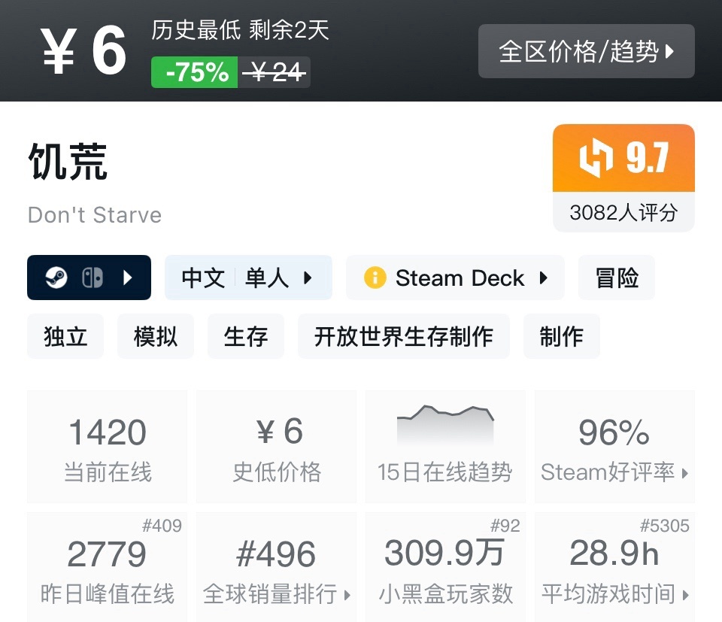This screenshot has height=622, width=722.
Task: Tap 历史最低 剩余2天 notice
Action: 240,30
